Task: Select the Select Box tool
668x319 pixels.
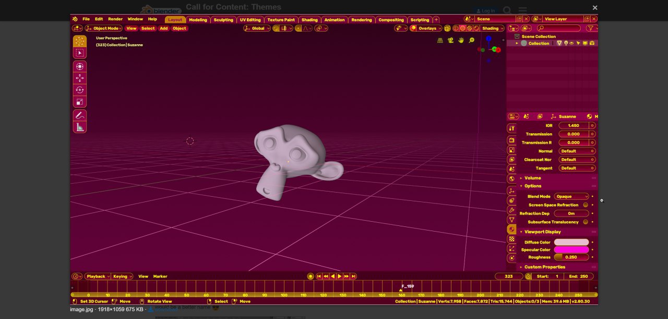Action: click(79, 53)
